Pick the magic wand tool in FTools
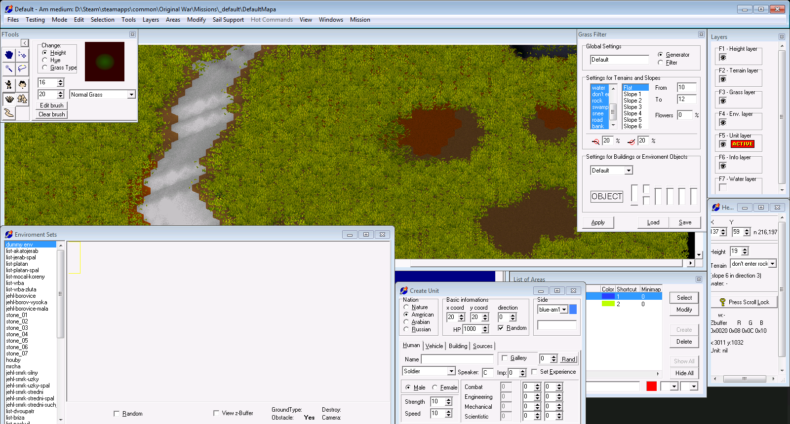 9,69
